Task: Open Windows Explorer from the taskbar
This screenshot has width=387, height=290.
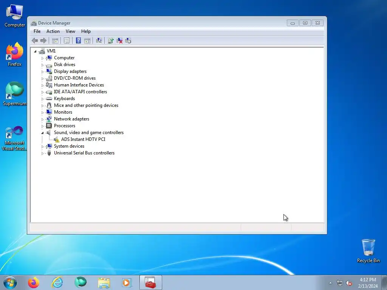Action: click(x=104, y=282)
